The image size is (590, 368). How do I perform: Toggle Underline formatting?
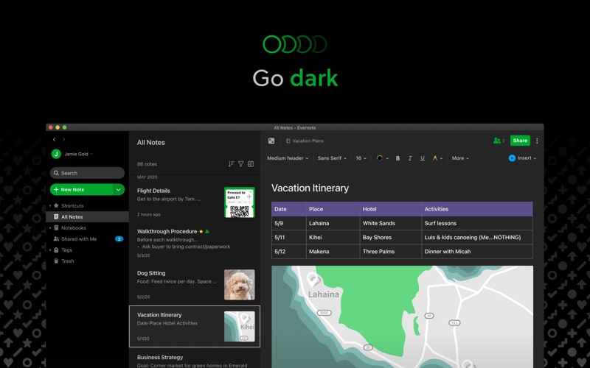click(423, 158)
